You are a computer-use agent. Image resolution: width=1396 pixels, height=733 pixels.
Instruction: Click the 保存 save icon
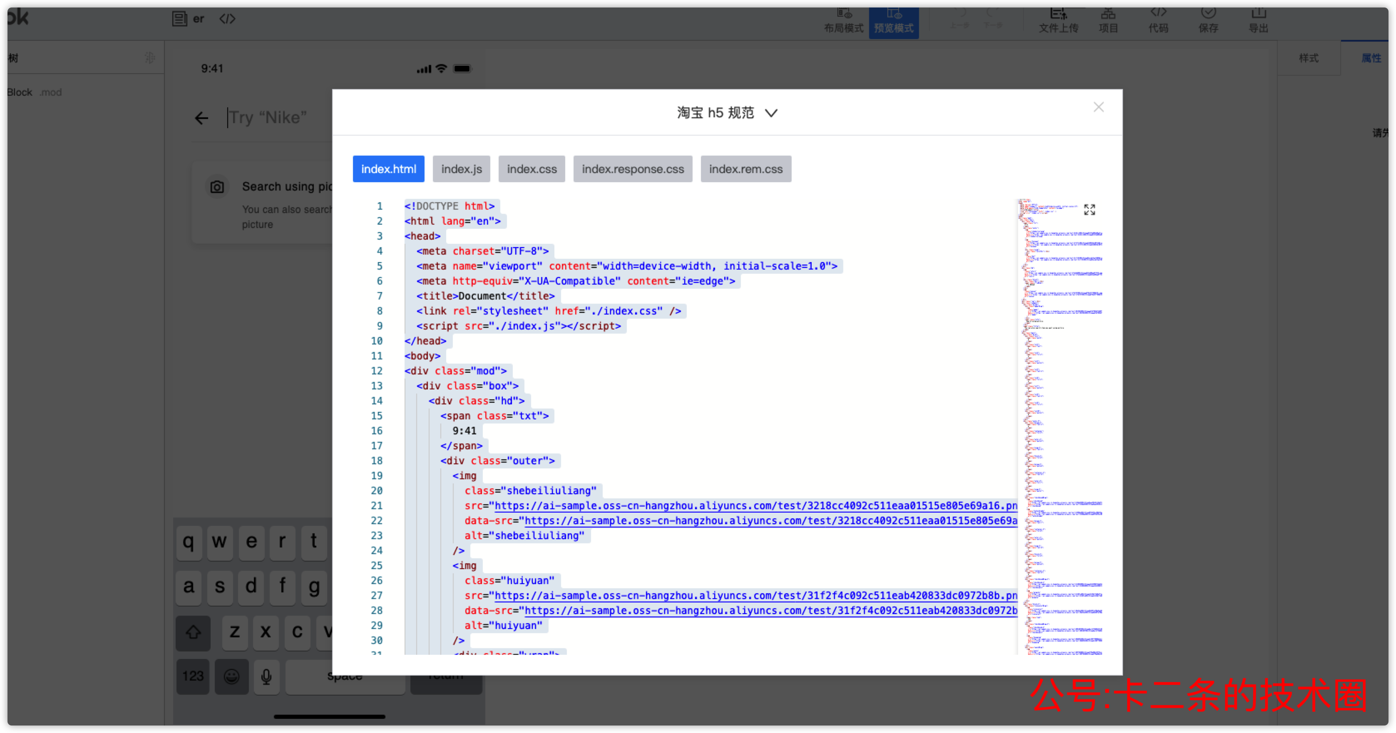tap(1208, 20)
